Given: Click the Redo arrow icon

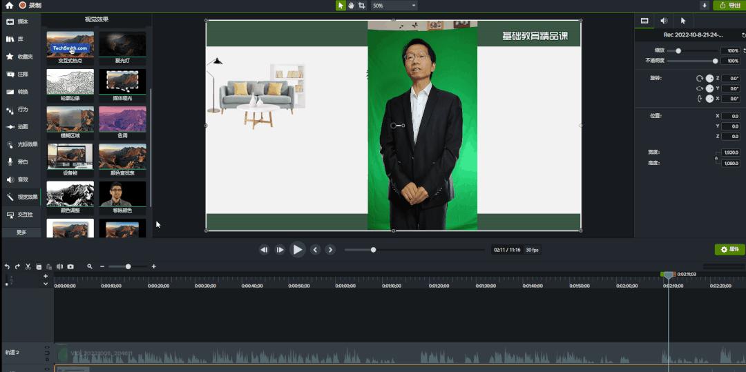Looking at the screenshot, I should pyautogui.click(x=17, y=266).
